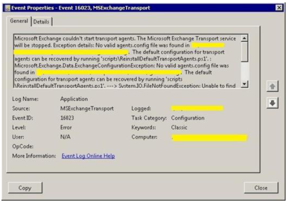The width and height of the screenshot is (287, 203).
Task: Click the Task Category value Configuration
Action: click(x=188, y=118)
